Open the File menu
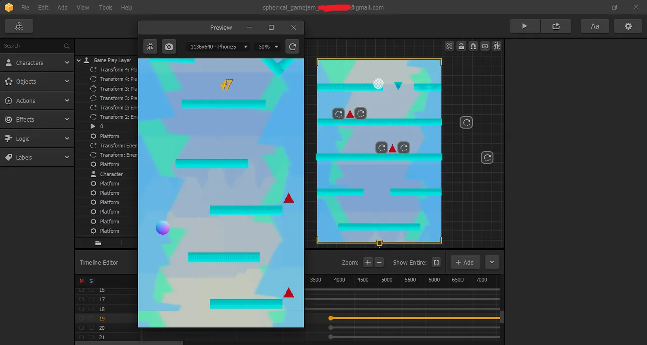The width and height of the screenshot is (647, 345). (x=25, y=8)
